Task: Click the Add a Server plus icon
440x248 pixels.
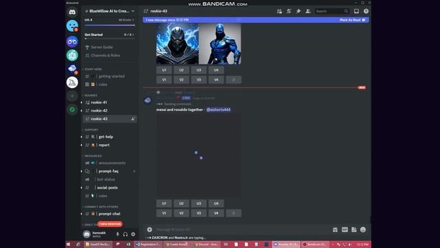Action: (x=72, y=96)
